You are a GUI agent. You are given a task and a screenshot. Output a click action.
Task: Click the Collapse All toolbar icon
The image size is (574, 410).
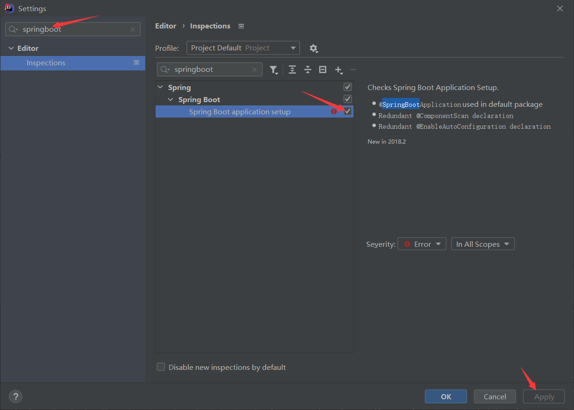[308, 69]
